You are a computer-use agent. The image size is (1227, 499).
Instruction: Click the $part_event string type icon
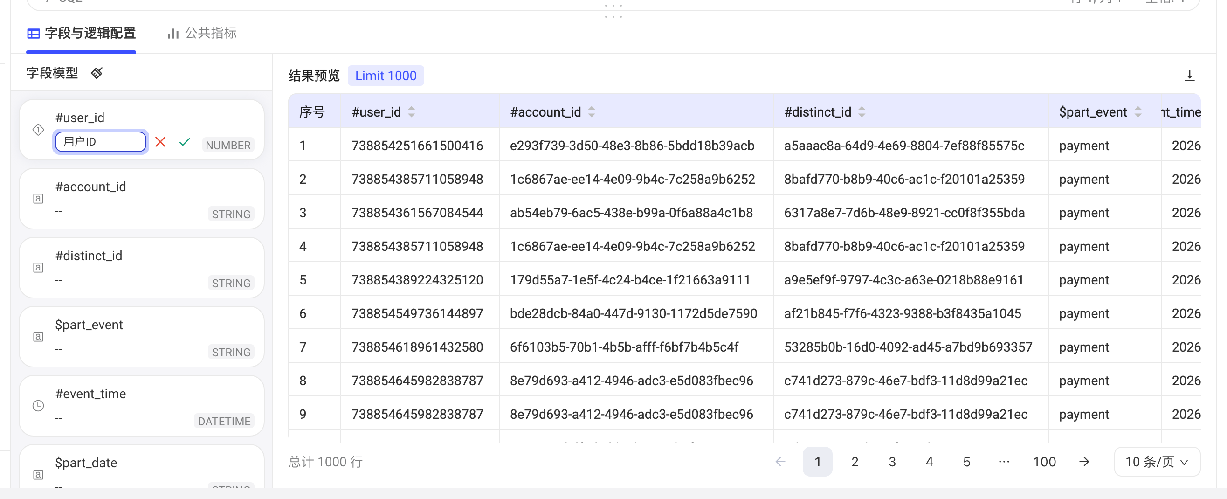tap(38, 337)
